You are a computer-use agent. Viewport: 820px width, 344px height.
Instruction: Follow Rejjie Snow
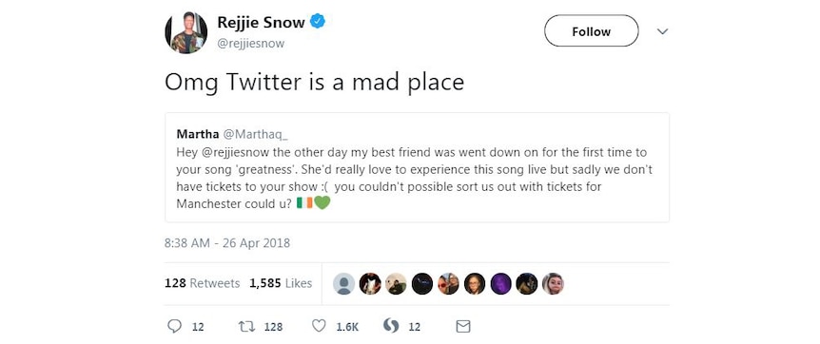click(592, 30)
